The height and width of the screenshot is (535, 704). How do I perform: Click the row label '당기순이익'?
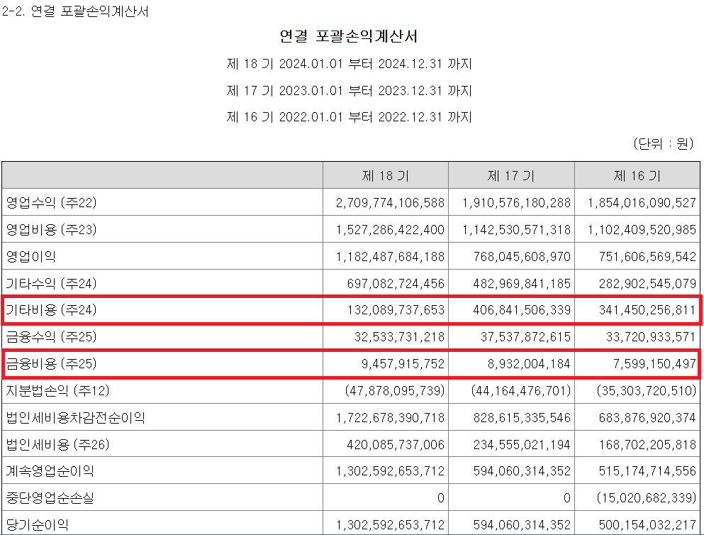(38, 524)
